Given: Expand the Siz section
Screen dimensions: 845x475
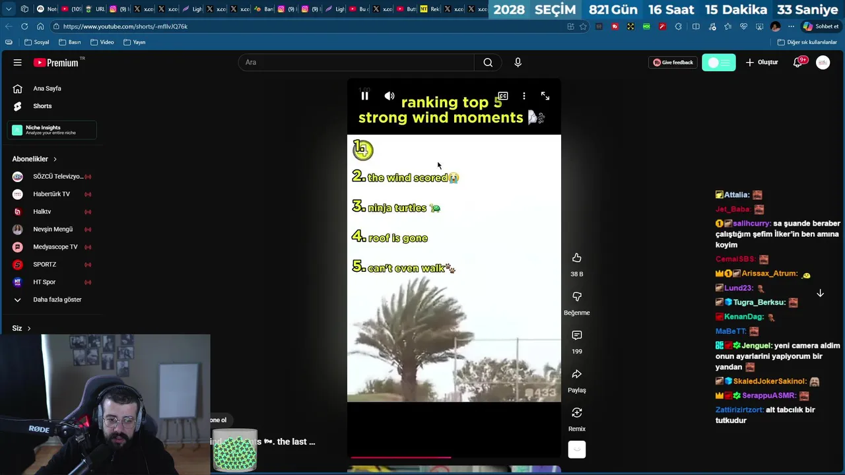Looking at the screenshot, I should (x=21, y=329).
